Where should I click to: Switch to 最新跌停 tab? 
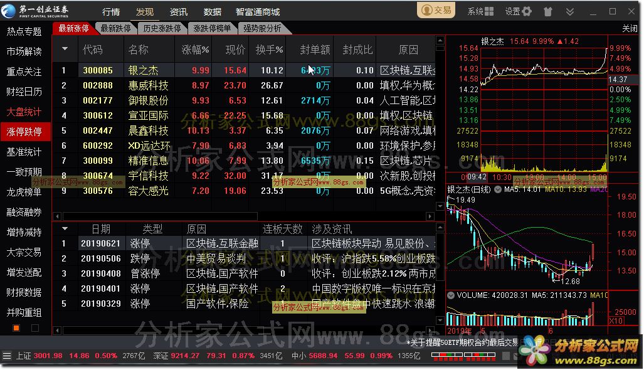tap(116, 28)
